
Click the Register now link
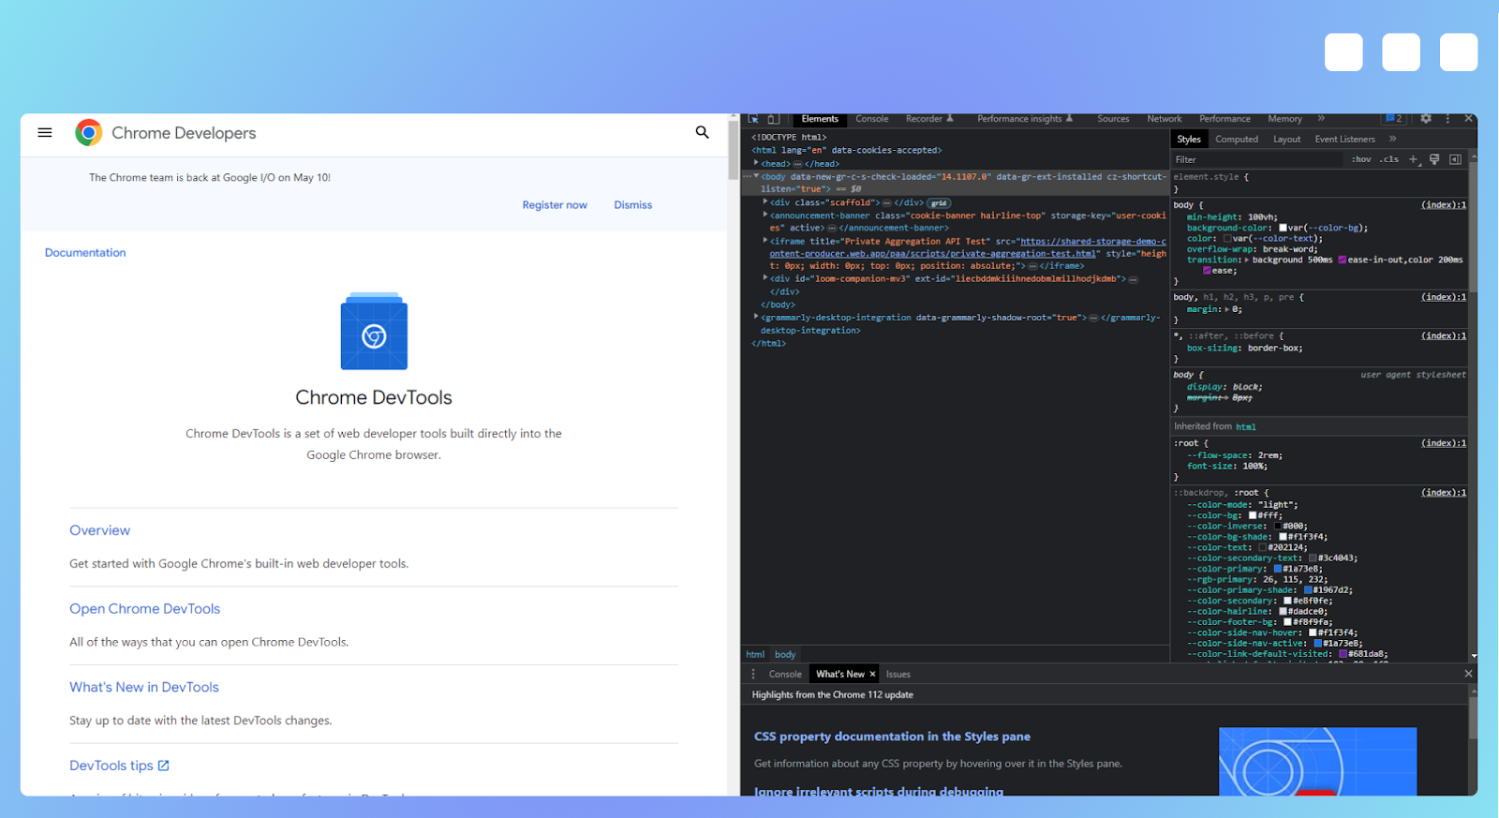[x=555, y=205]
